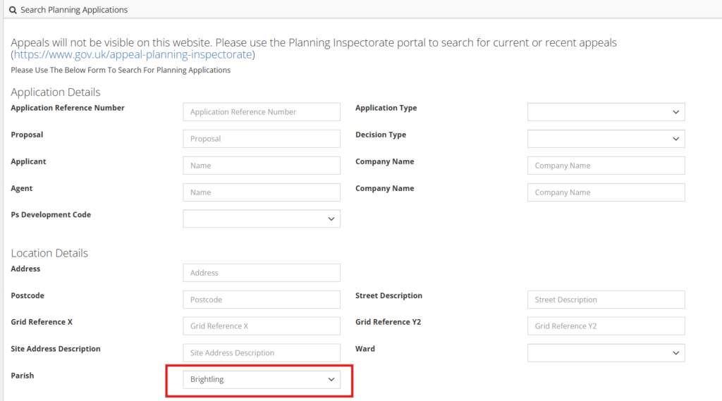This screenshot has width=722, height=401.
Task: Click the Applicant's Company Name field
Action: 606,166
